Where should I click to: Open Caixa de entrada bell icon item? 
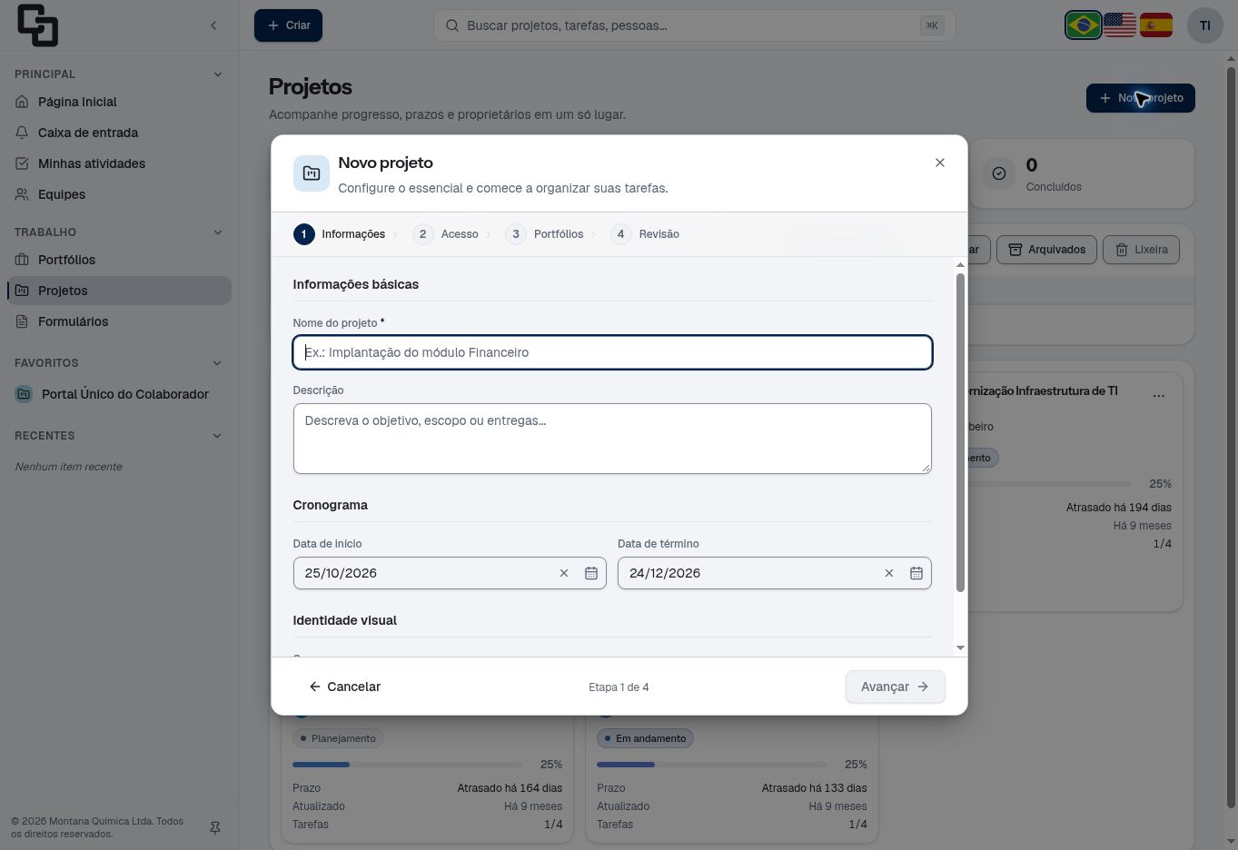(119, 133)
